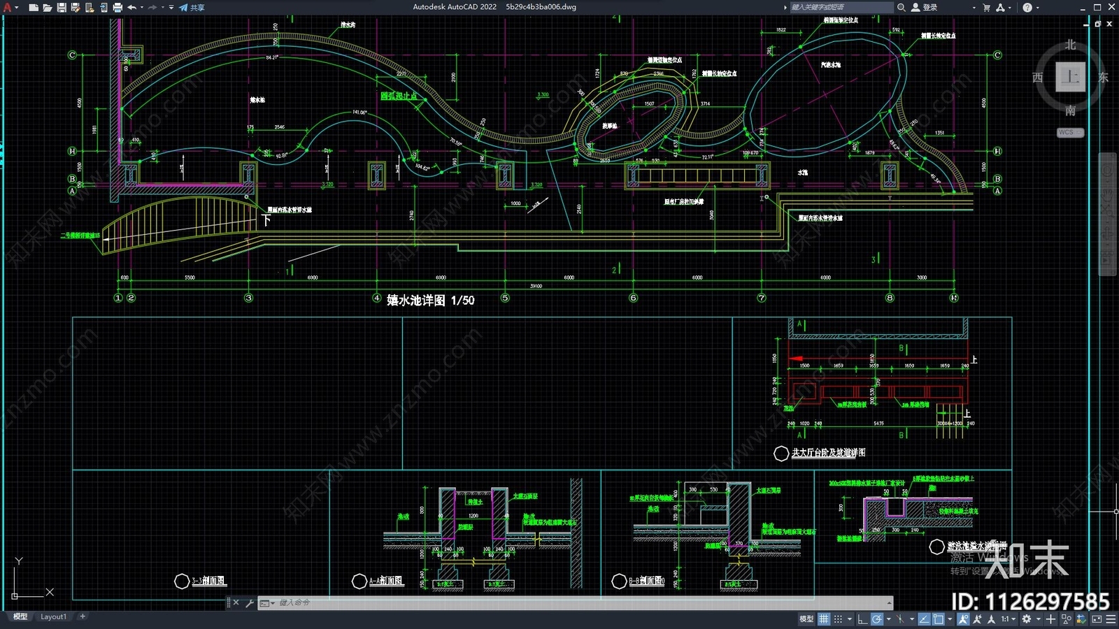1119x629 pixels.
Task: Close the command line window
Action: click(236, 602)
